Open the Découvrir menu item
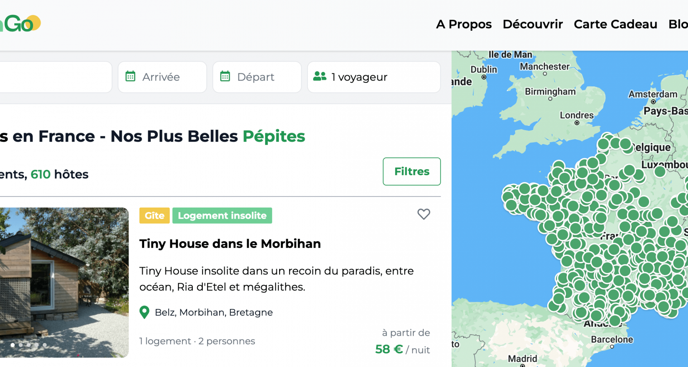The height and width of the screenshot is (367, 688). pos(532,24)
